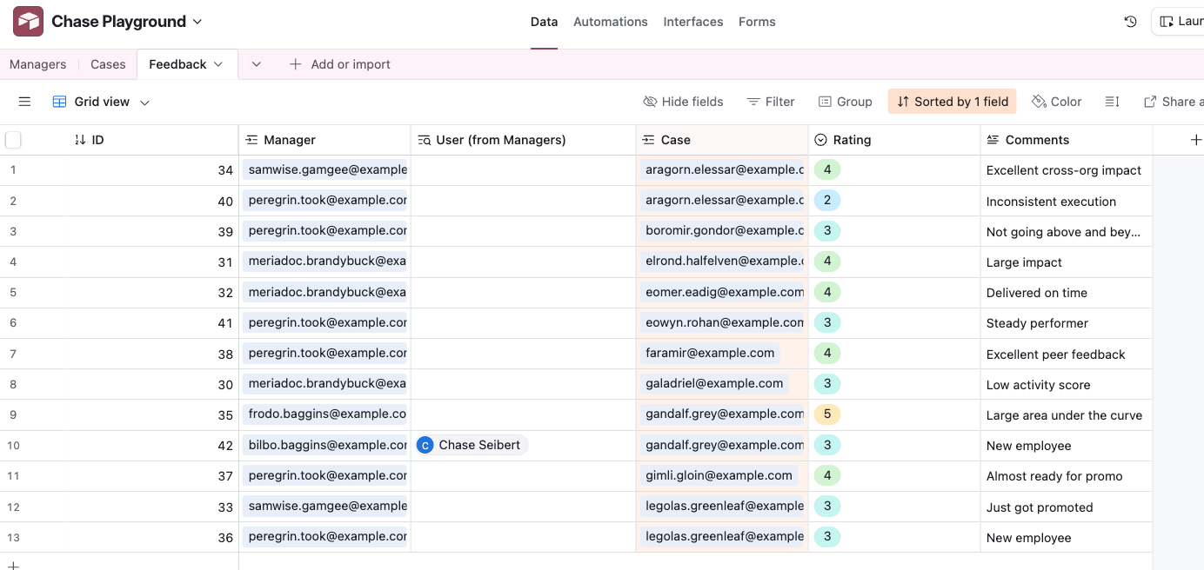Click Add or import button
The height and width of the screenshot is (570, 1204).
point(339,64)
